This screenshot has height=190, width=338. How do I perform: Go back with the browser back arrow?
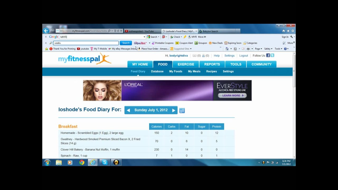[x=46, y=31]
